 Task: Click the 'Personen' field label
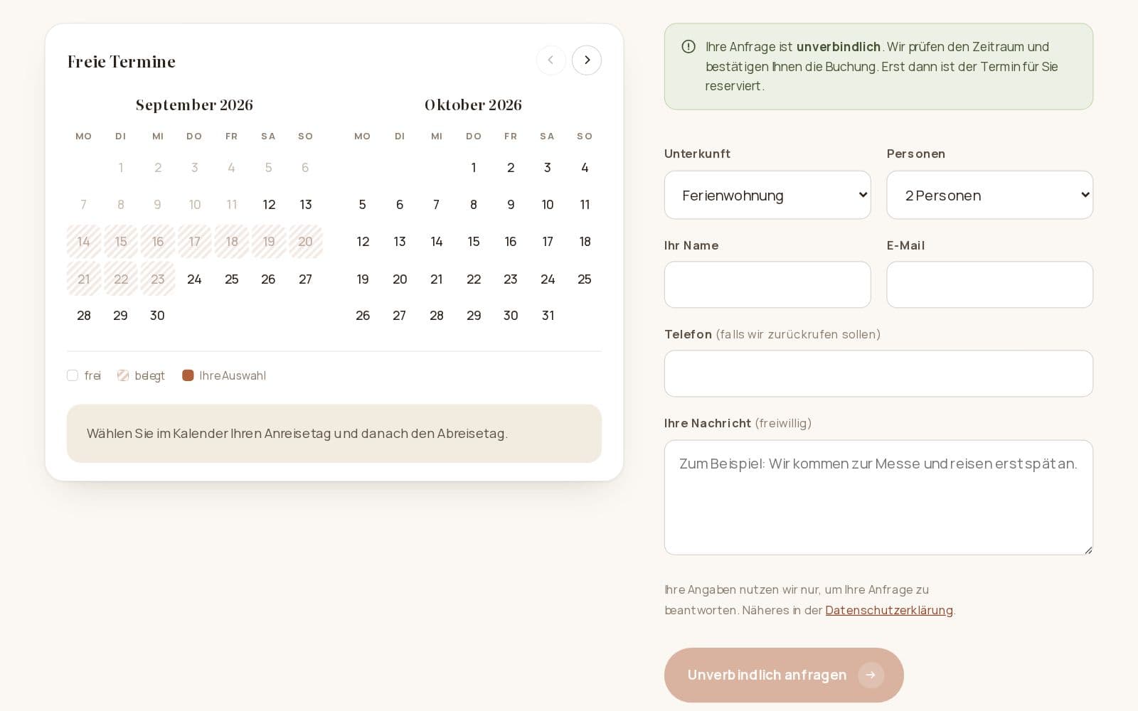coord(916,154)
